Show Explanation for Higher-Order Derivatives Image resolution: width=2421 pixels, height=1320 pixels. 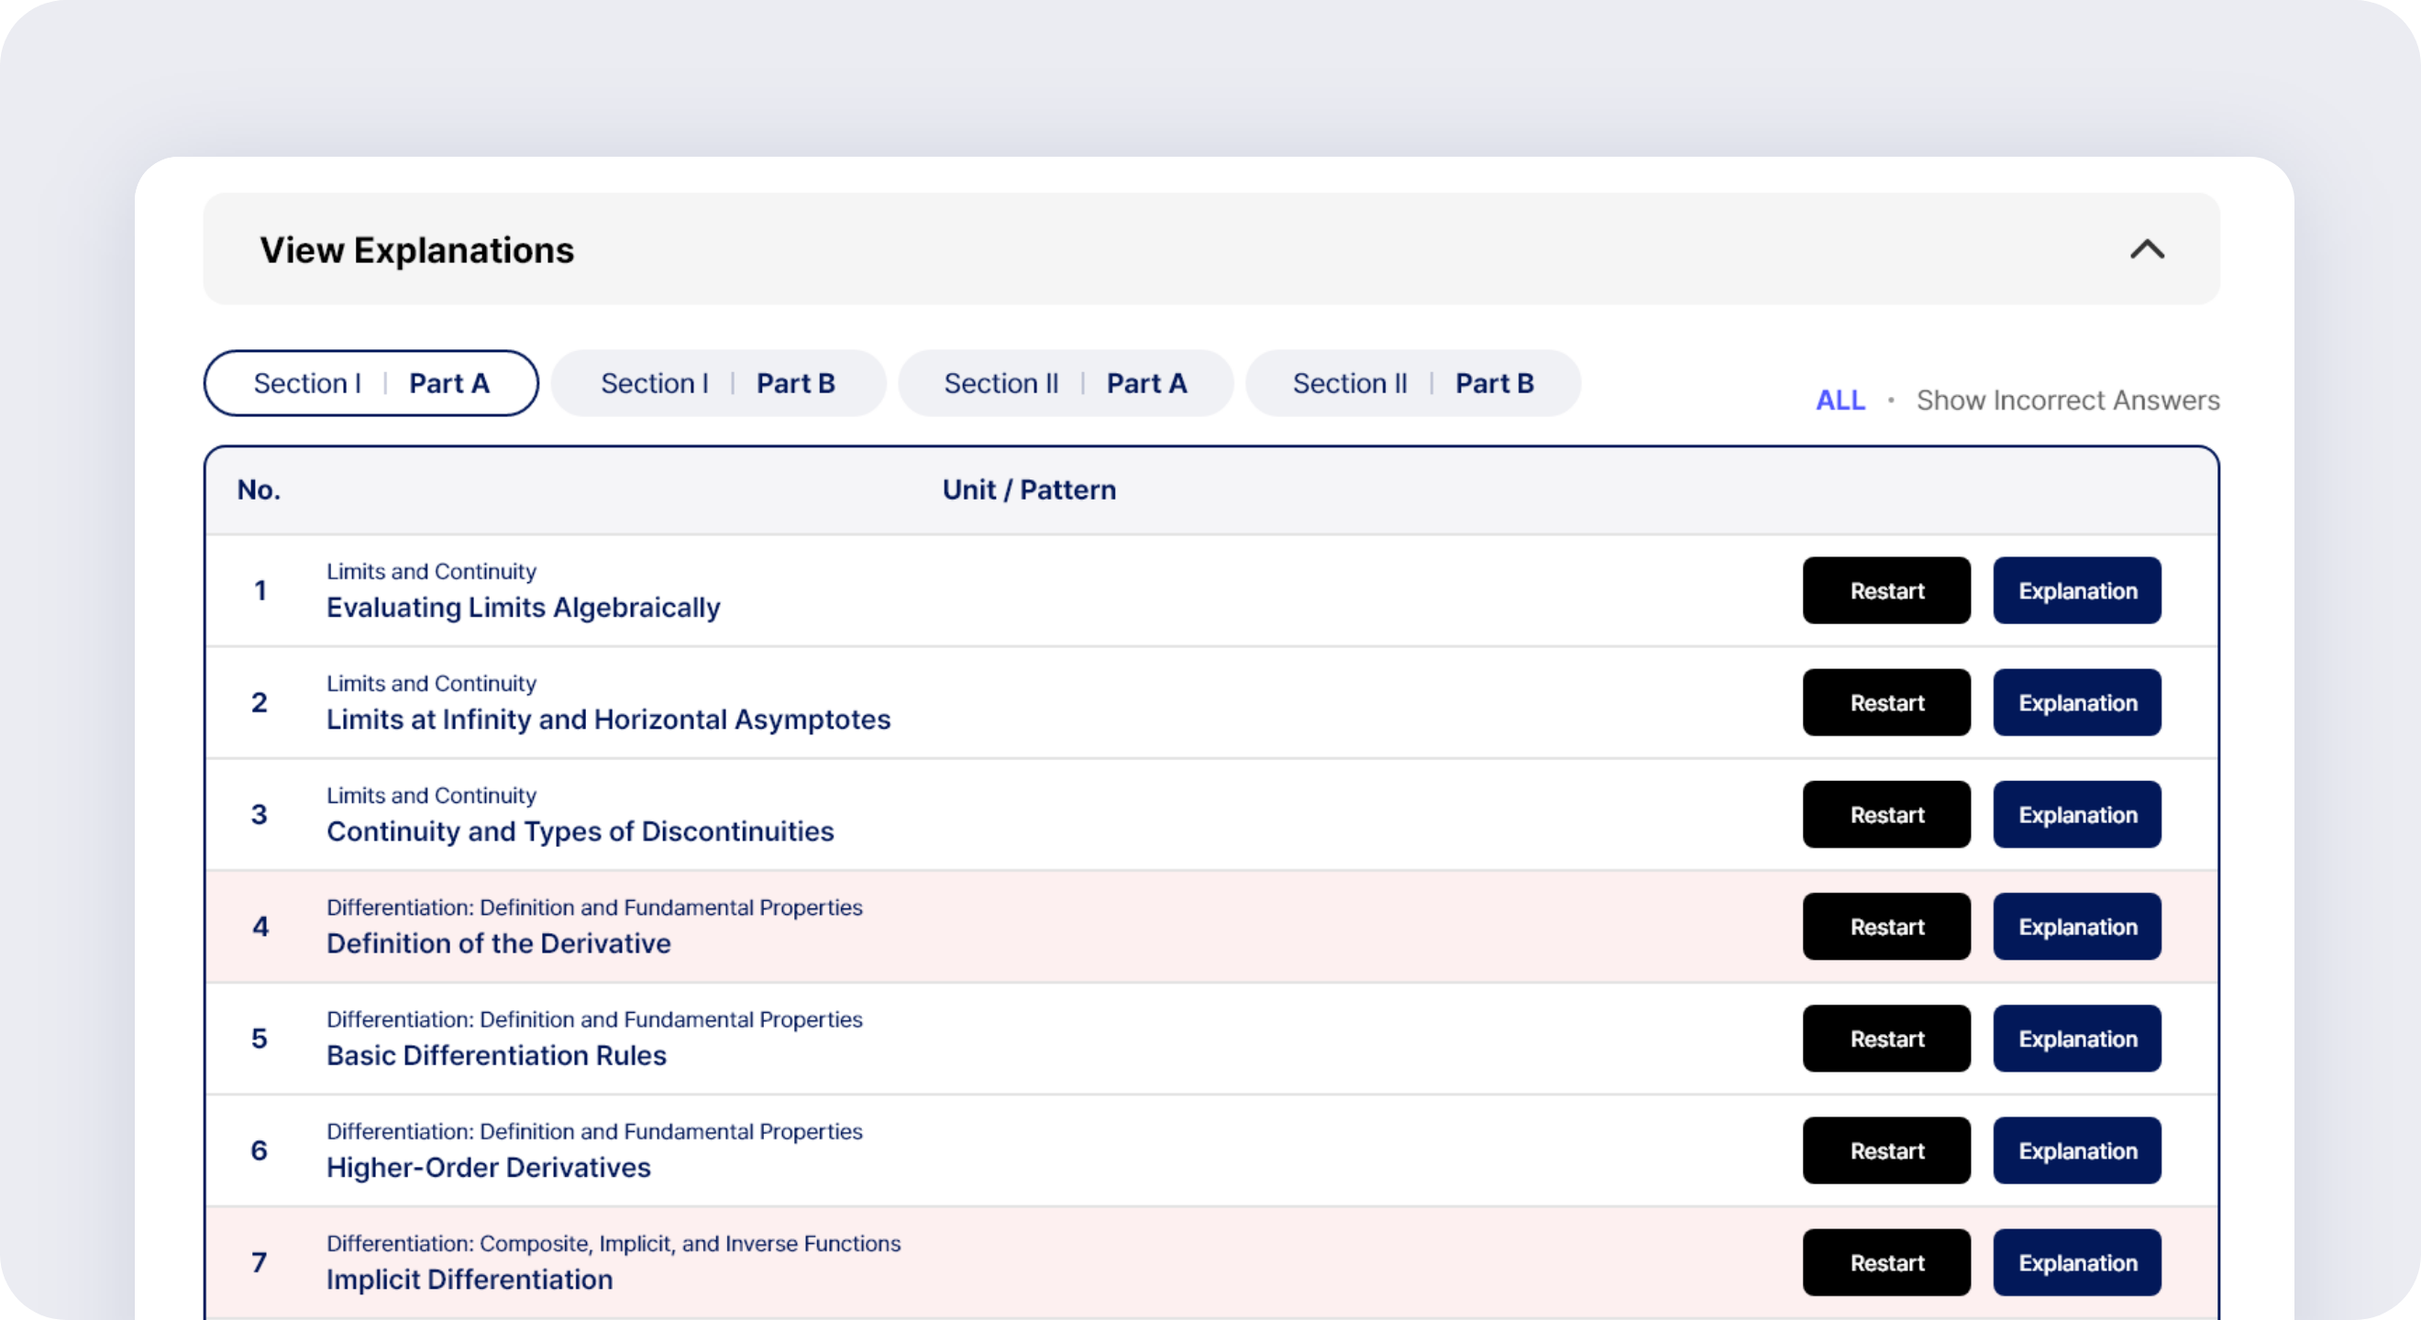[2077, 1151]
